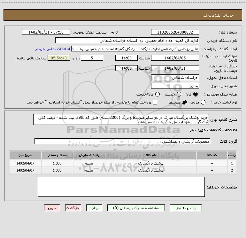Click the buyer organization name field
The image size is (246, 238).
(127, 40)
